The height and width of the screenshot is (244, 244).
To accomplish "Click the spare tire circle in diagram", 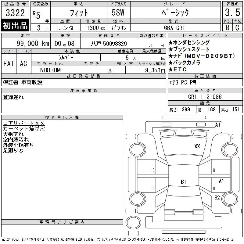I will [133, 222].
